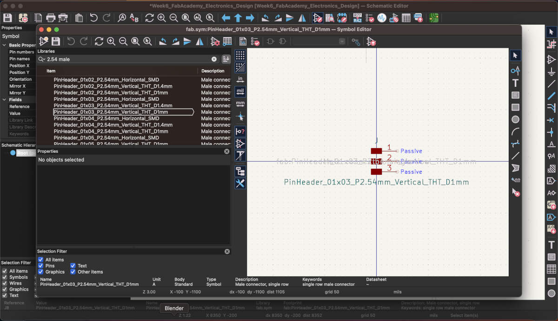Toggle library tree panel in Symbol Editor

pos(240,171)
